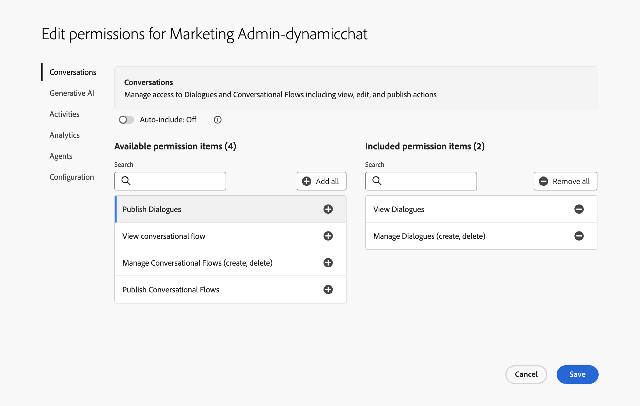Cancel editing permissions
Image resolution: width=640 pixels, height=406 pixels.
[526, 374]
